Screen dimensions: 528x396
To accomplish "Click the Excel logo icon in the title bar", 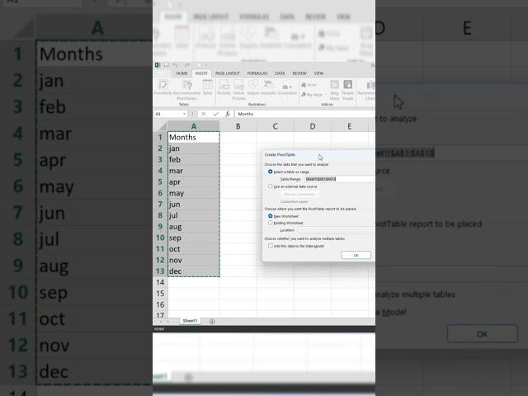I will point(158,65).
